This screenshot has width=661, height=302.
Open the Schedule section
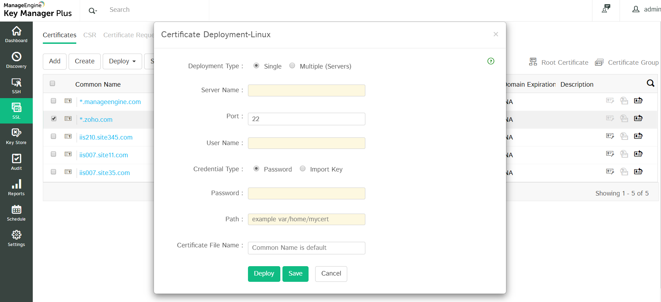pyautogui.click(x=16, y=213)
